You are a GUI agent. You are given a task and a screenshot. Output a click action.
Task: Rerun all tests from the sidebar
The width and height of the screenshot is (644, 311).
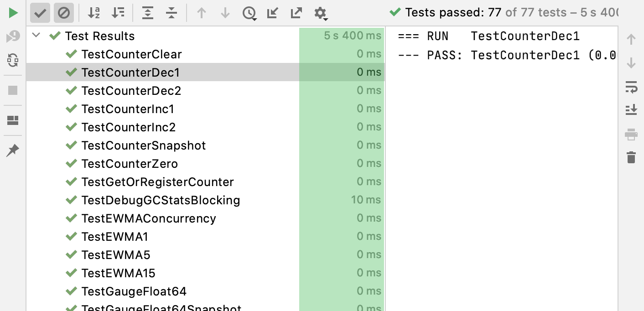click(12, 61)
